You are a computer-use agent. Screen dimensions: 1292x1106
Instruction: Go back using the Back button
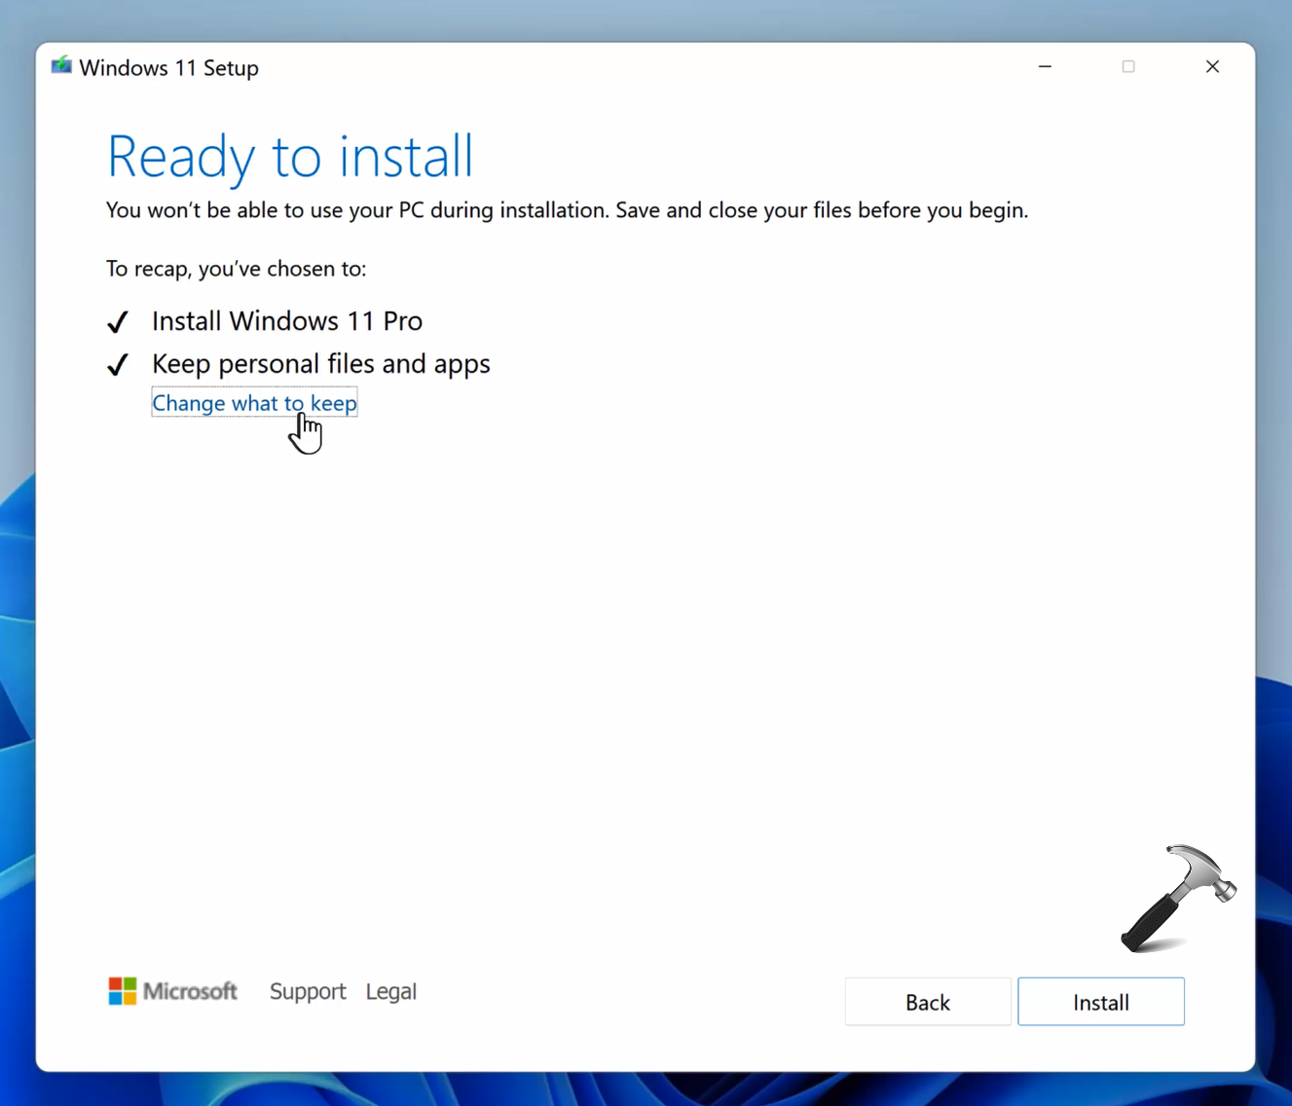[927, 1001]
